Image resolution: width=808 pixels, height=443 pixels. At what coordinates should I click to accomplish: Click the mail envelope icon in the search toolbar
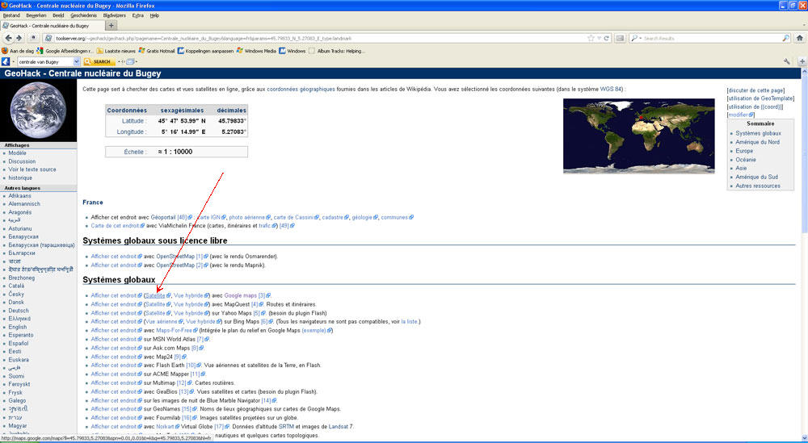pyautogui.click(x=130, y=62)
